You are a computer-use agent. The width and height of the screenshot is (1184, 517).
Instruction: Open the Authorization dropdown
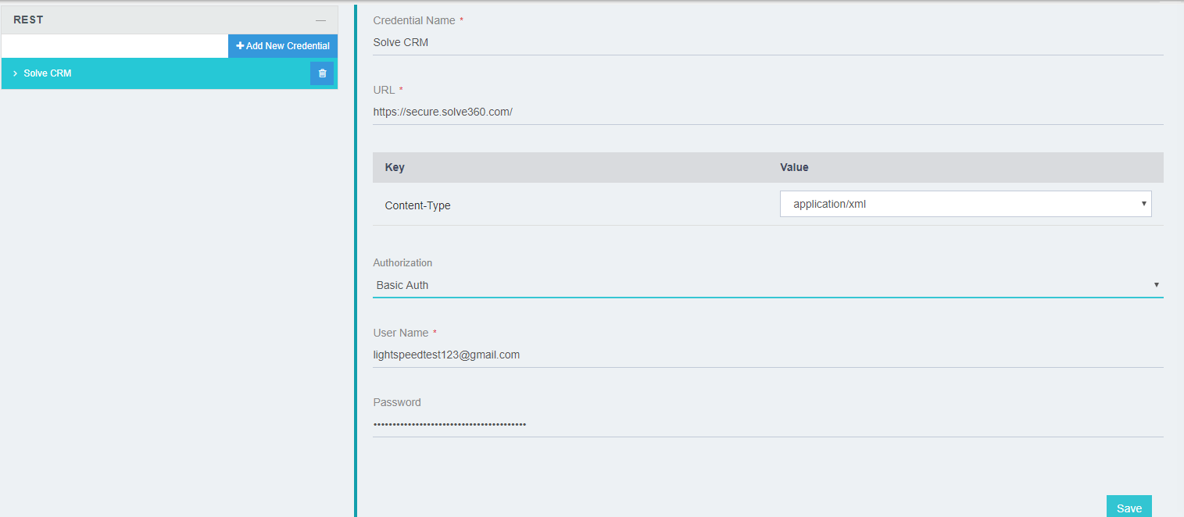pos(767,285)
